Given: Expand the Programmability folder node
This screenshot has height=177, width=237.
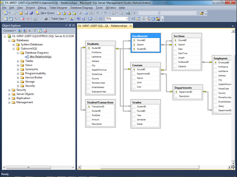Looking at the screenshot, I should (18, 74).
